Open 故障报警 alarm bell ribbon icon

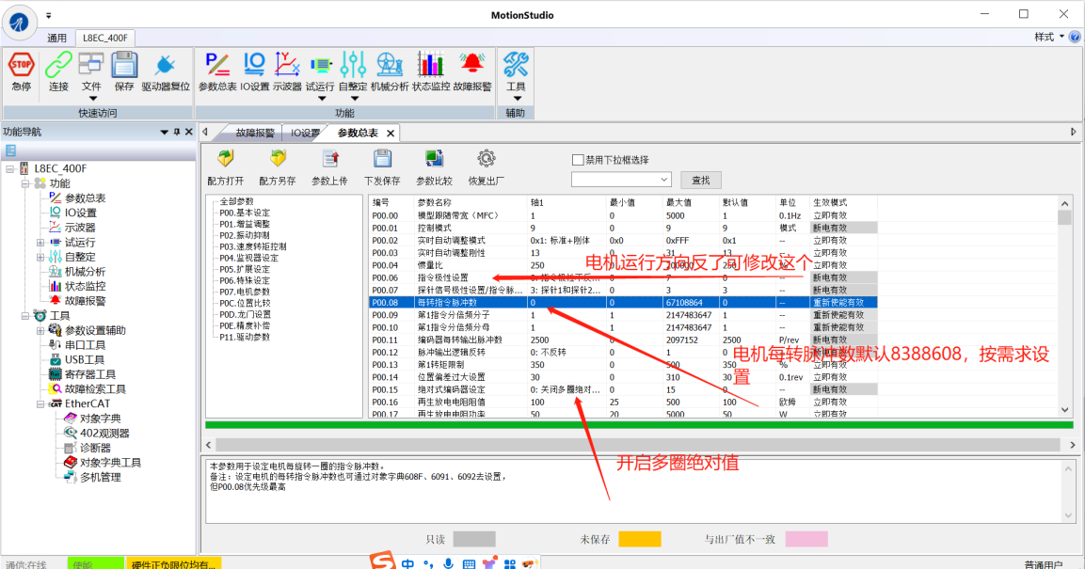472,64
